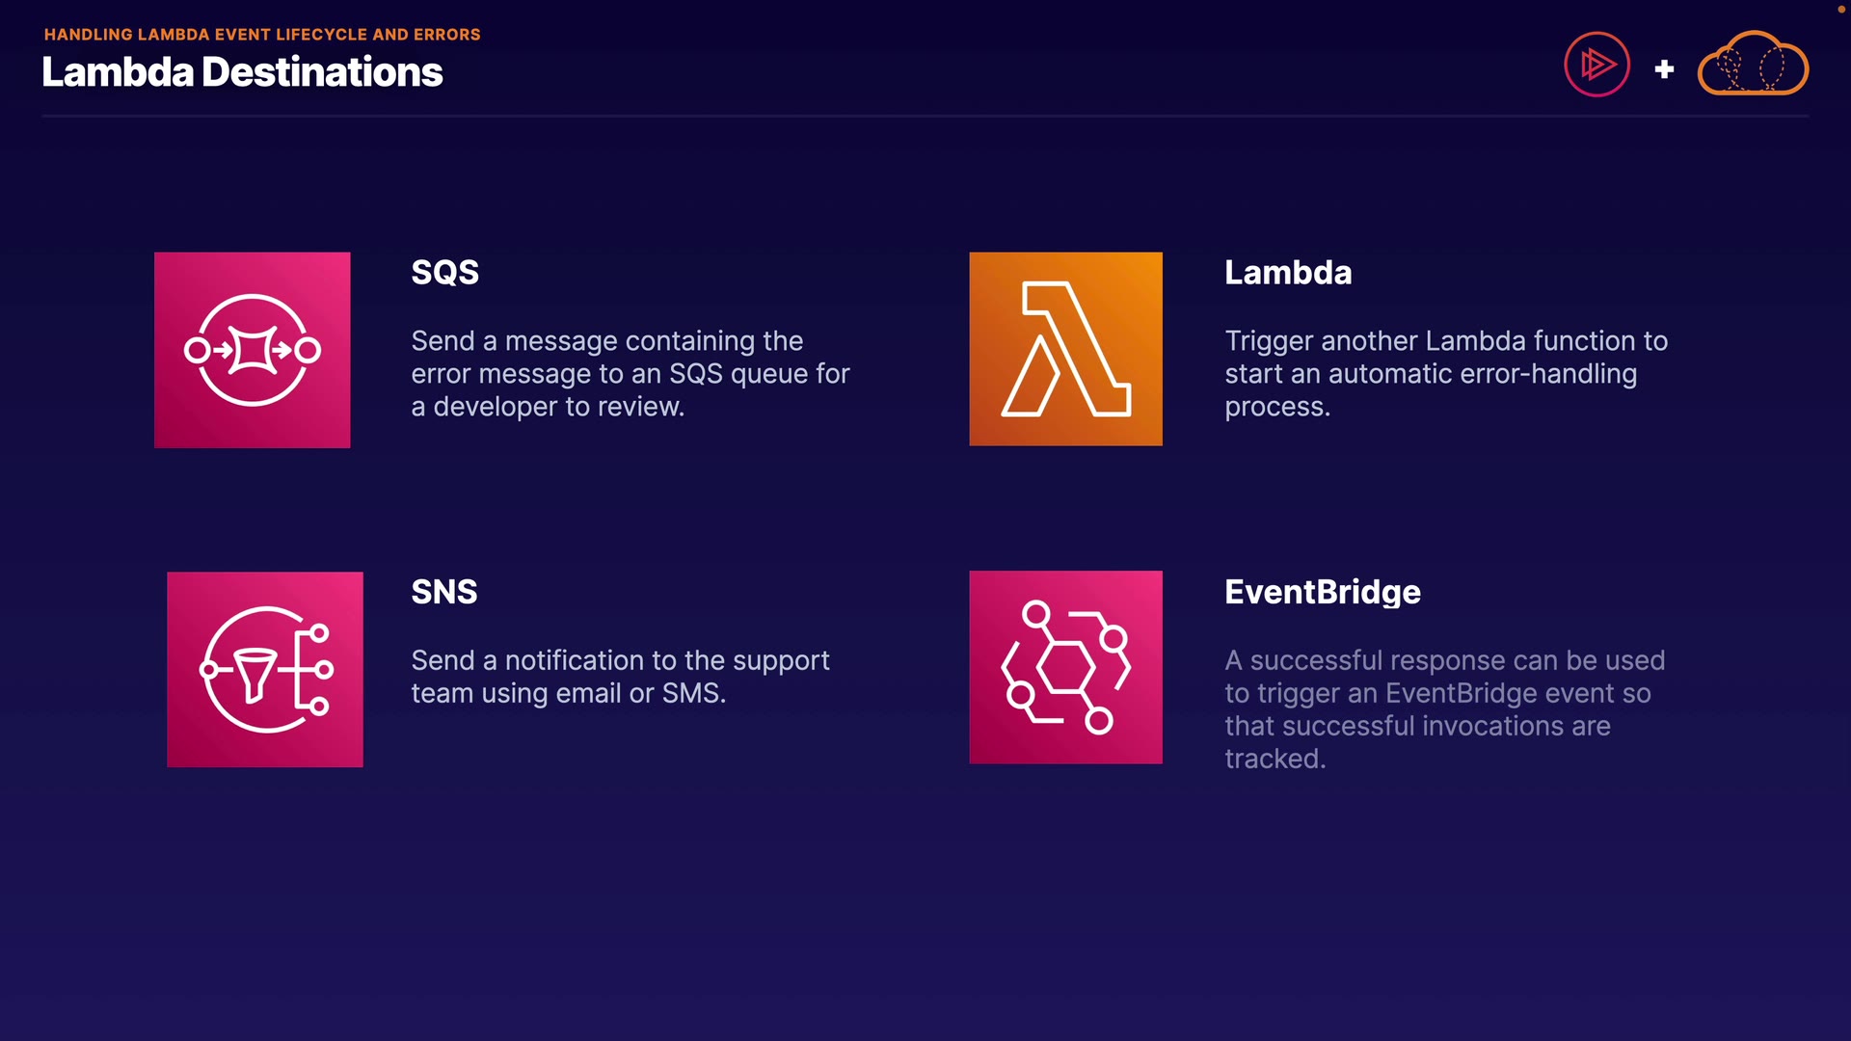This screenshot has height=1041, width=1851.
Task: Click the 'Trigger another Lambda function' description
Action: pyautogui.click(x=1445, y=374)
